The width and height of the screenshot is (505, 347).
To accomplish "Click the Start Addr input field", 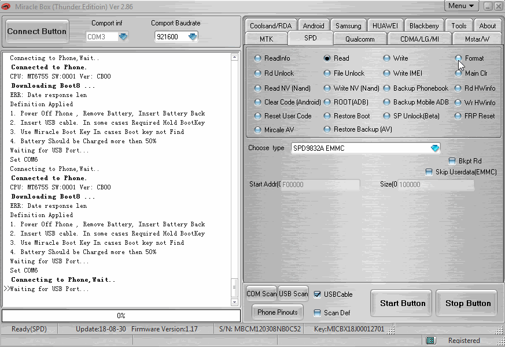I will tap(320, 185).
